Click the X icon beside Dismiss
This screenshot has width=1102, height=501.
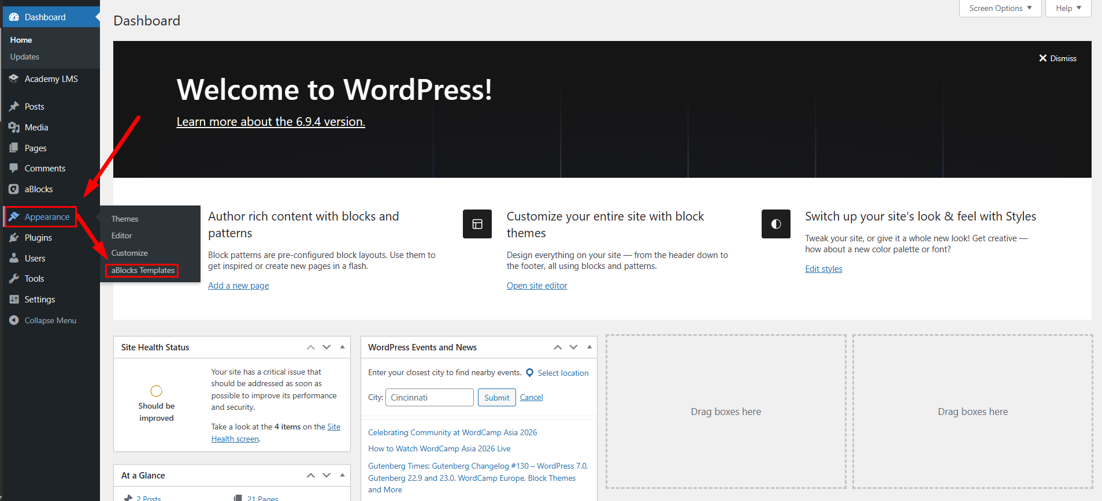[x=1043, y=58]
